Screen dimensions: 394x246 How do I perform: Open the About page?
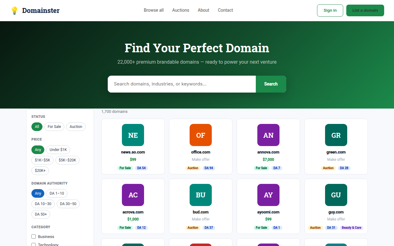tap(203, 10)
